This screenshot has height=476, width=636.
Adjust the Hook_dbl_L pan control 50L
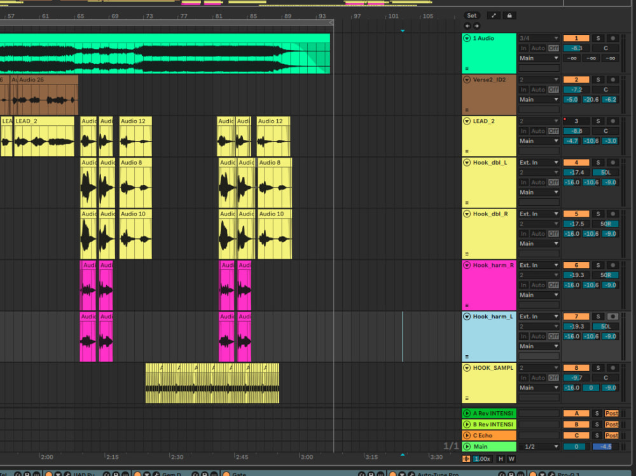pos(605,172)
